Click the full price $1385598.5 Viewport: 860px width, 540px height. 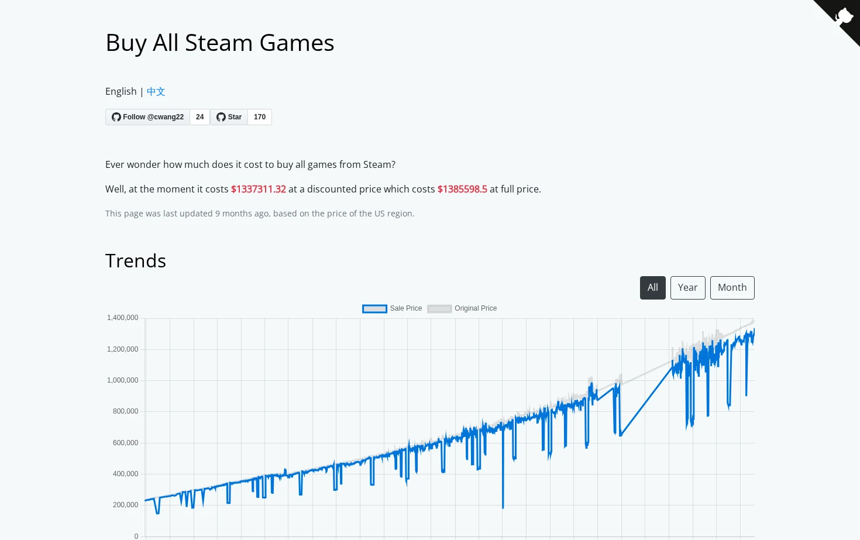pyautogui.click(x=462, y=189)
